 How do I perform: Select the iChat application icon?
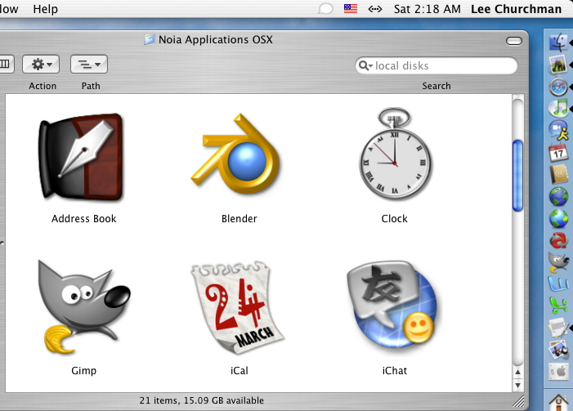tap(393, 309)
